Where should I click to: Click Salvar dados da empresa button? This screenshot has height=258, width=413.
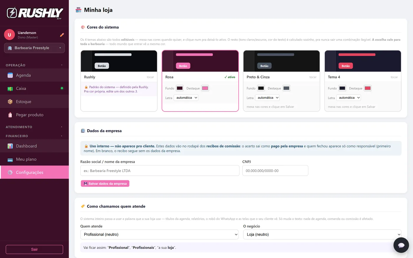pos(105,183)
